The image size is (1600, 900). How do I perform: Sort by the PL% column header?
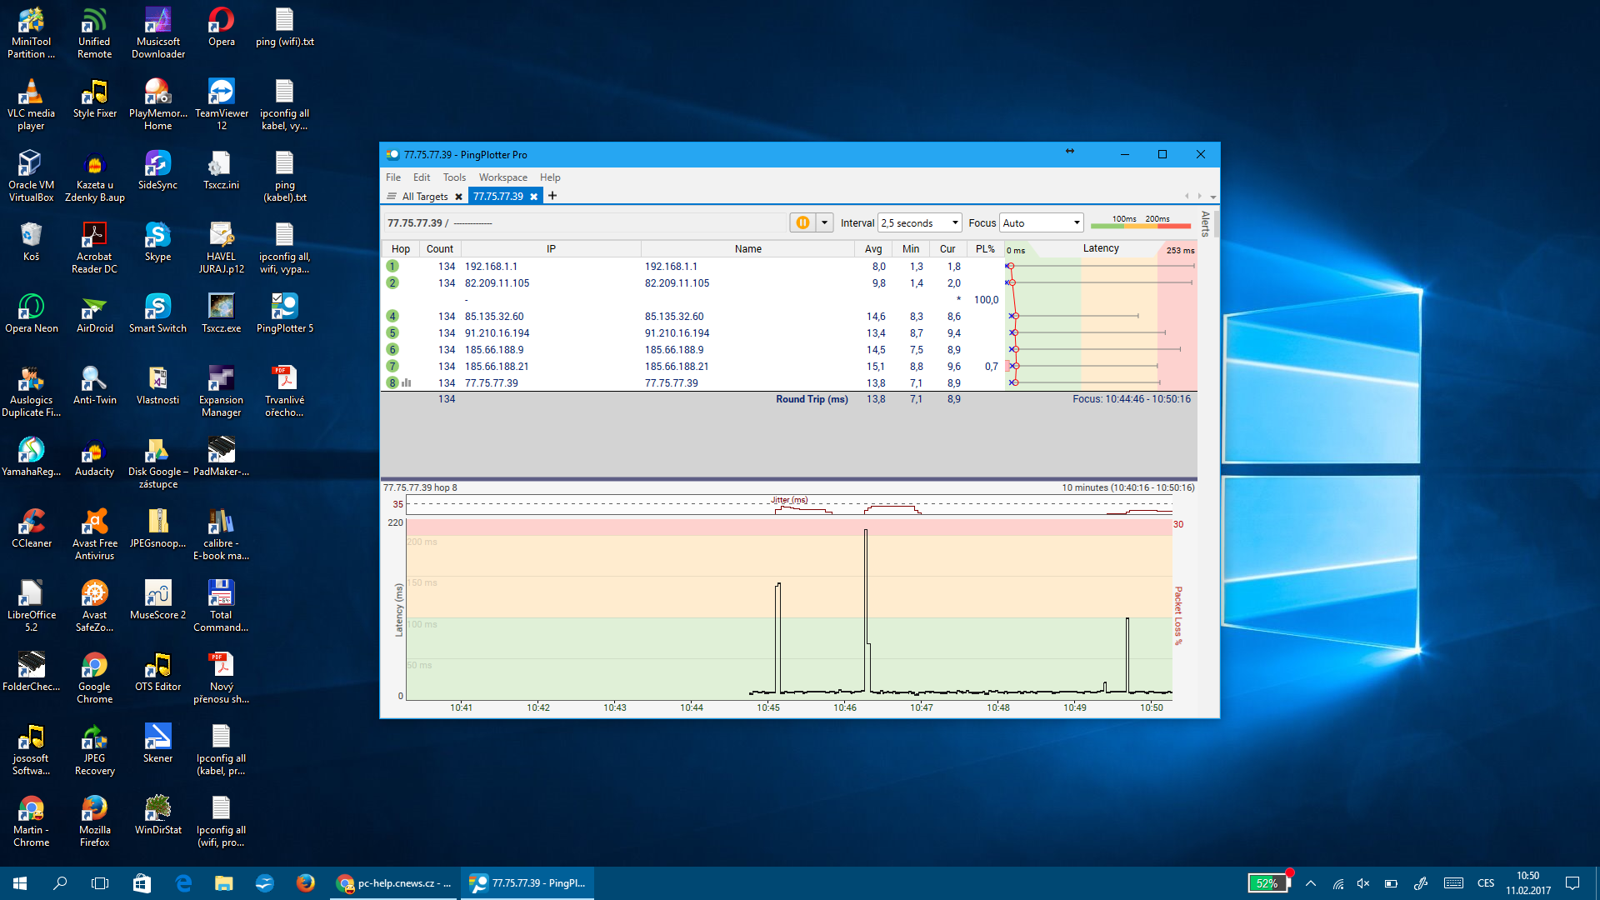985,249
